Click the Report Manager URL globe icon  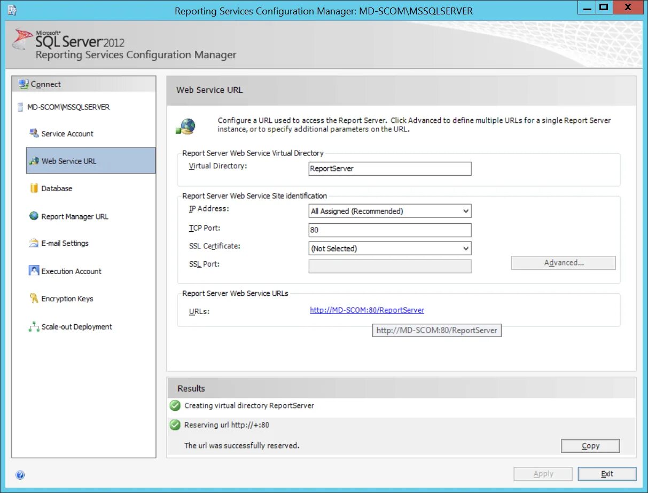point(34,216)
